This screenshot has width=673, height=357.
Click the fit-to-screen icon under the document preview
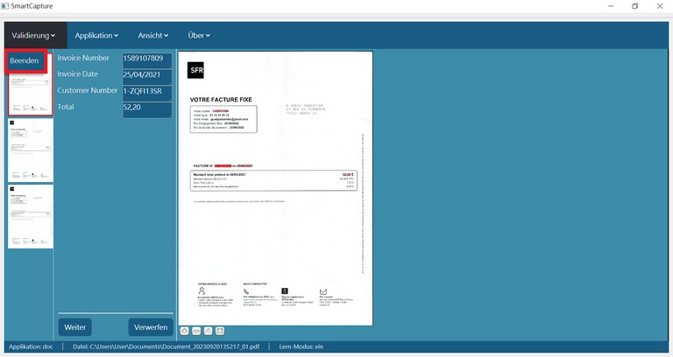click(x=220, y=331)
